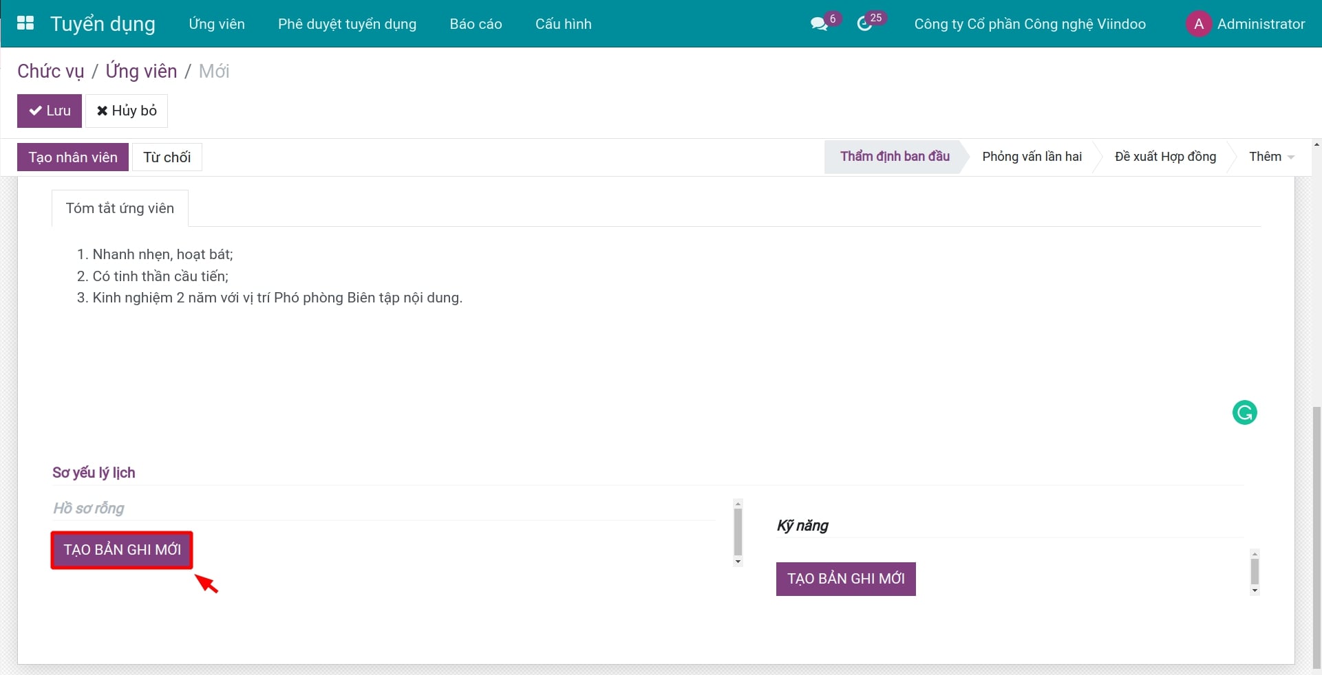Select the Tóm tắt ứng viên tab
The width and height of the screenshot is (1322, 675).
pos(120,208)
